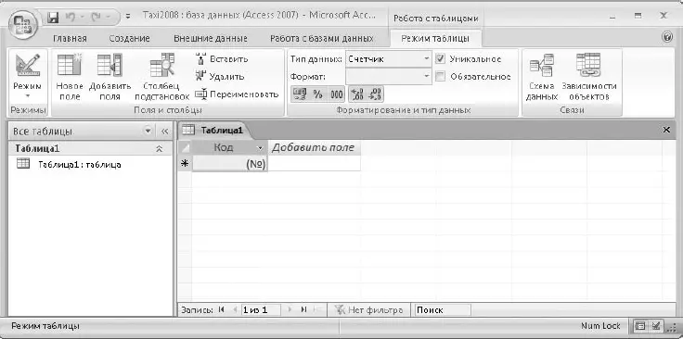The width and height of the screenshot is (683, 339).
Task: Click the Поиск search box
Action: click(443, 310)
